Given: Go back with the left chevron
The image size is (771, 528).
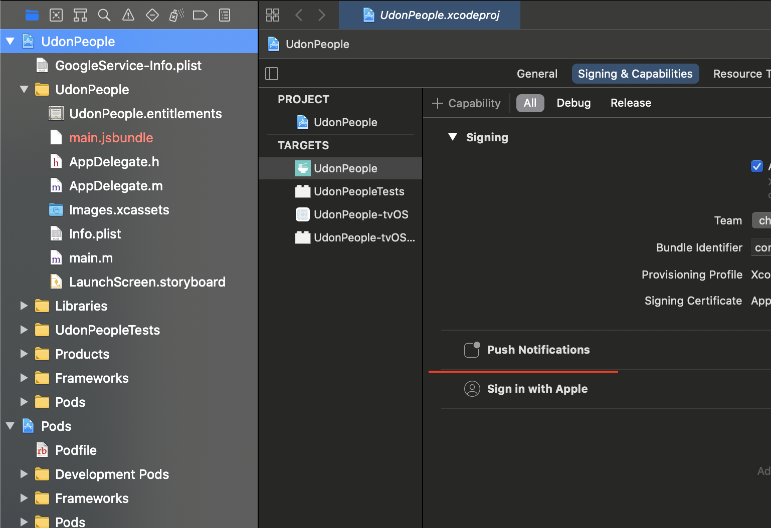Looking at the screenshot, I should pos(299,15).
